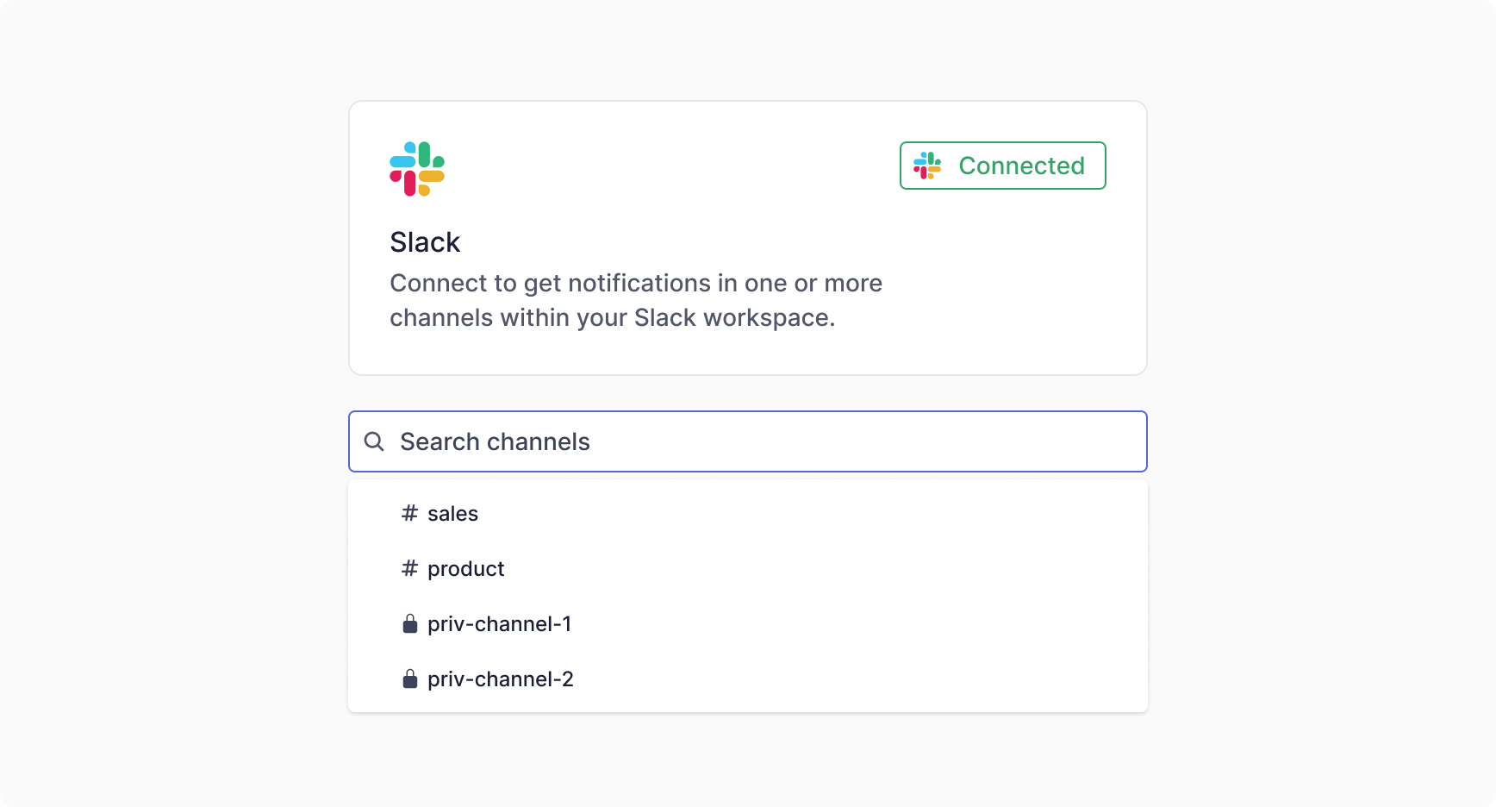The width and height of the screenshot is (1496, 807).
Task: Choose priv-channel-1 as a notification channel
Action: (x=501, y=623)
